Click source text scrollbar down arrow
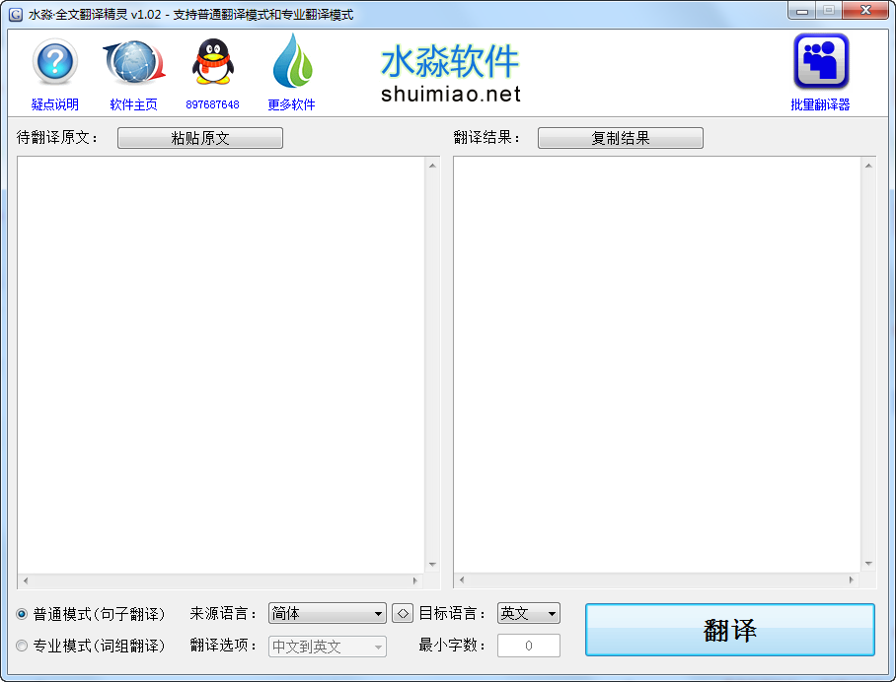Screen dimensions: 896x682 432,565
